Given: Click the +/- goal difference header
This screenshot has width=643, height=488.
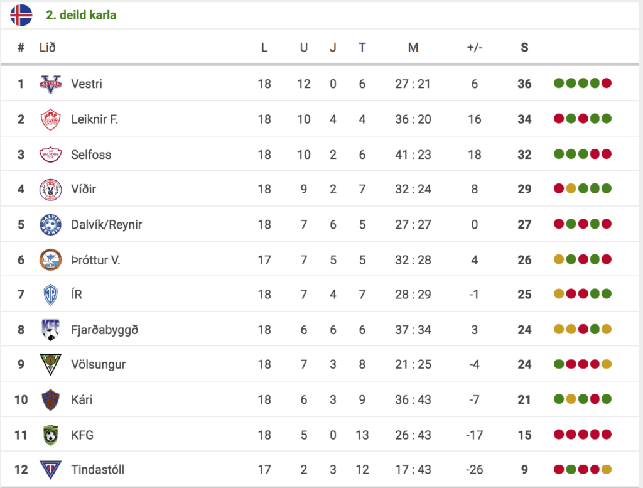Looking at the screenshot, I should coord(475,48).
